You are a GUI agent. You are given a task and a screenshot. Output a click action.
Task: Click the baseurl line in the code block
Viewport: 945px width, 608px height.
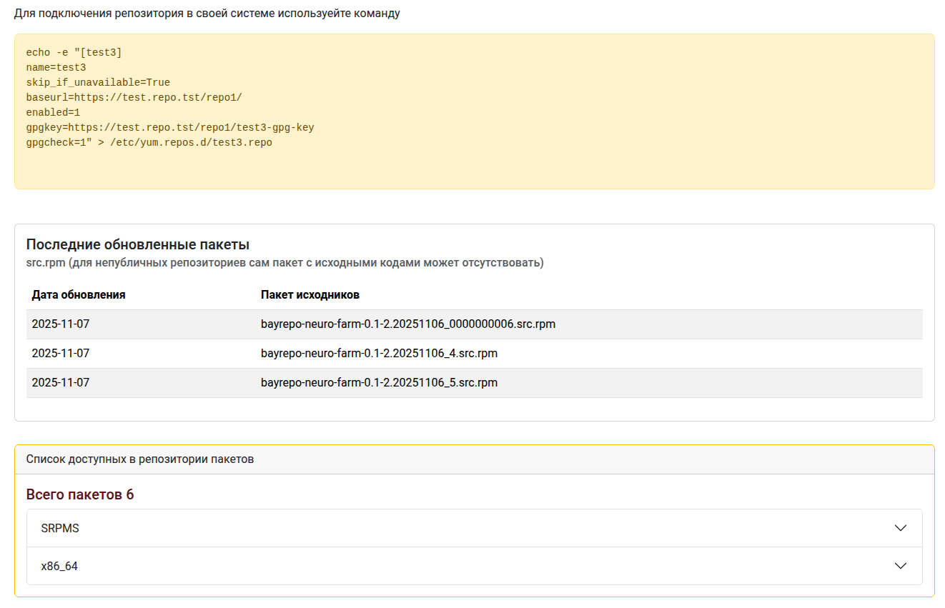point(139,98)
